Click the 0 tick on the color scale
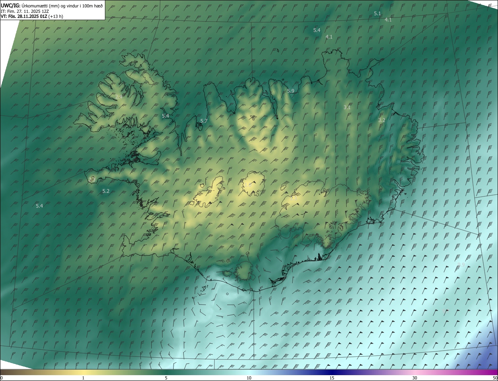 click(2, 378)
